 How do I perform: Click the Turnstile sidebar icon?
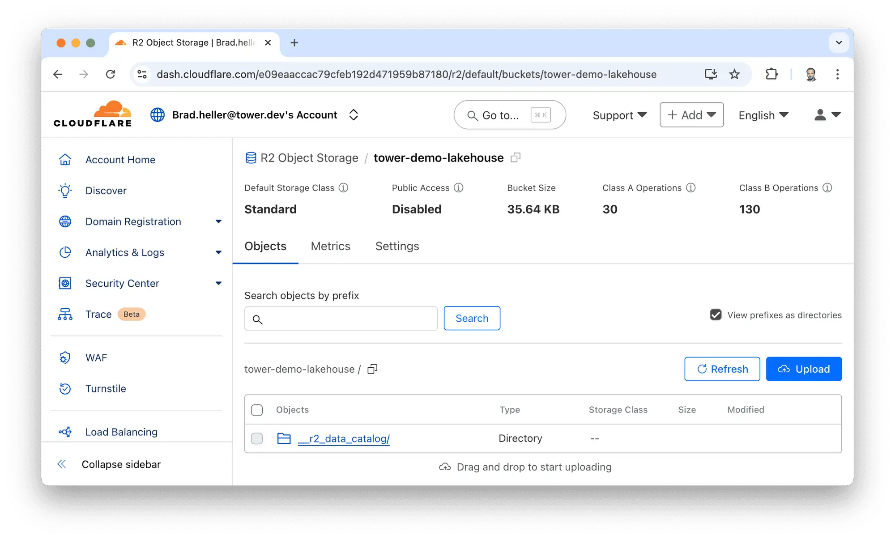click(65, 389)
